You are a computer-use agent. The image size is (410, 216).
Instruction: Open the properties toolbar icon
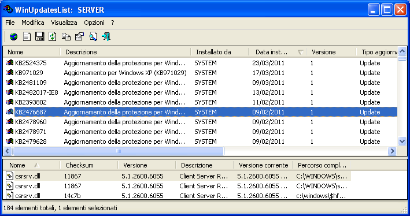[79, 36]
